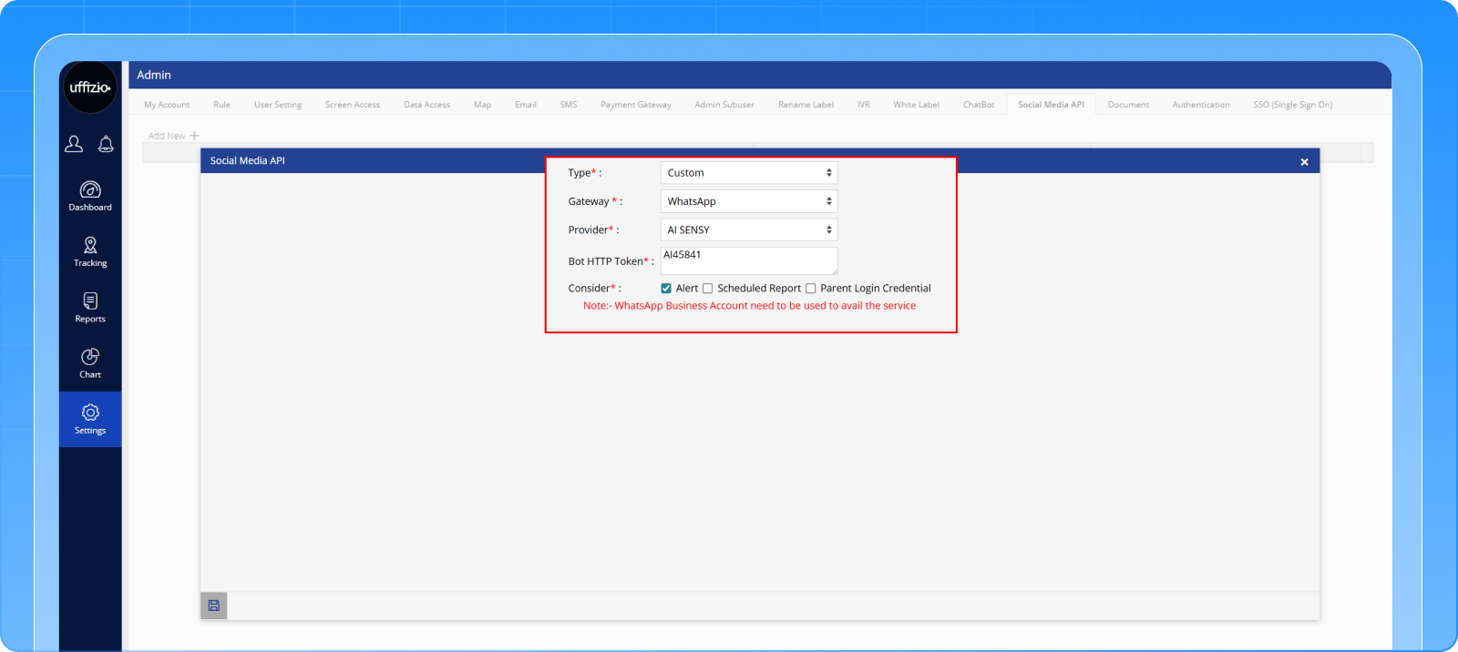Viewport: 1458px width, 652px height.
Task: Click the uffizio logo
Action: 90,87
